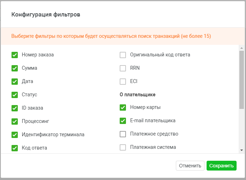
Task: Toggle the Дата checkbox off
Action: tap(15, 82)
